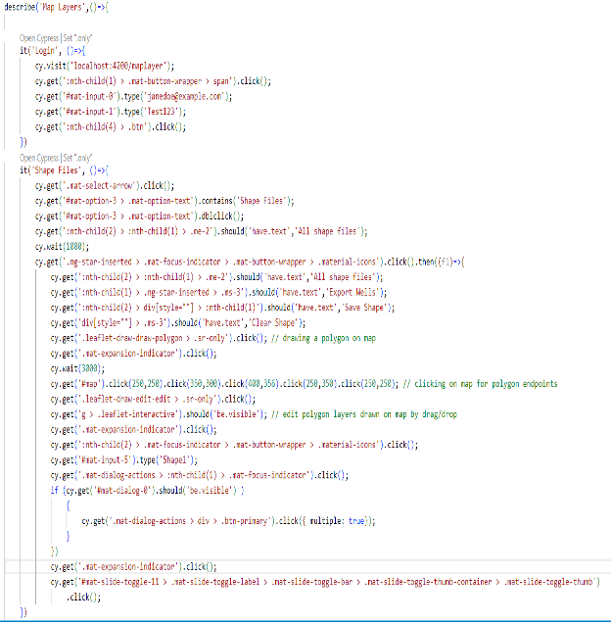The image size is (611, 623).
Task: Select the line typing 'Test123'
Action: pos(110,112)
